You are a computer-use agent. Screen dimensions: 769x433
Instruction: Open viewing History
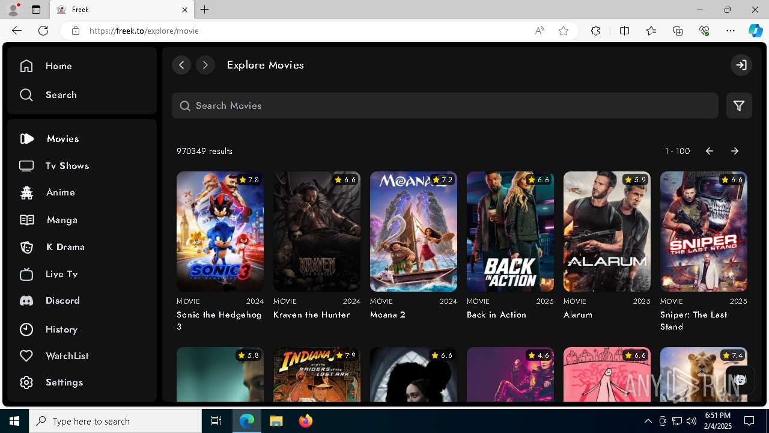coord(48,330)
